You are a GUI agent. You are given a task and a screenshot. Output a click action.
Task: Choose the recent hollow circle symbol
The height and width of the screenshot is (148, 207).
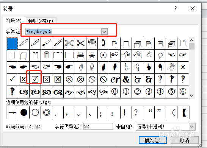tap(35, 112)
